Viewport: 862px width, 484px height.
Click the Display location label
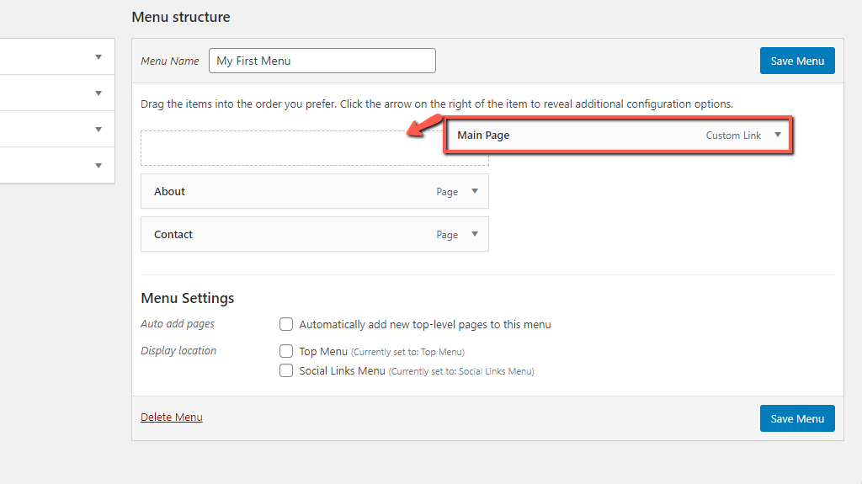coord(178,351)
